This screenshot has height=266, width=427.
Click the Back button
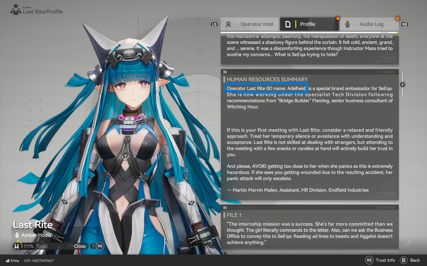(410, 260)
